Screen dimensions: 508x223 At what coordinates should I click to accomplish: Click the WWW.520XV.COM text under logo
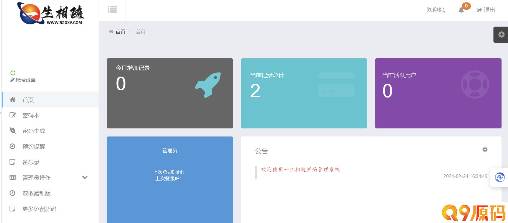click(x=64, y=23)
